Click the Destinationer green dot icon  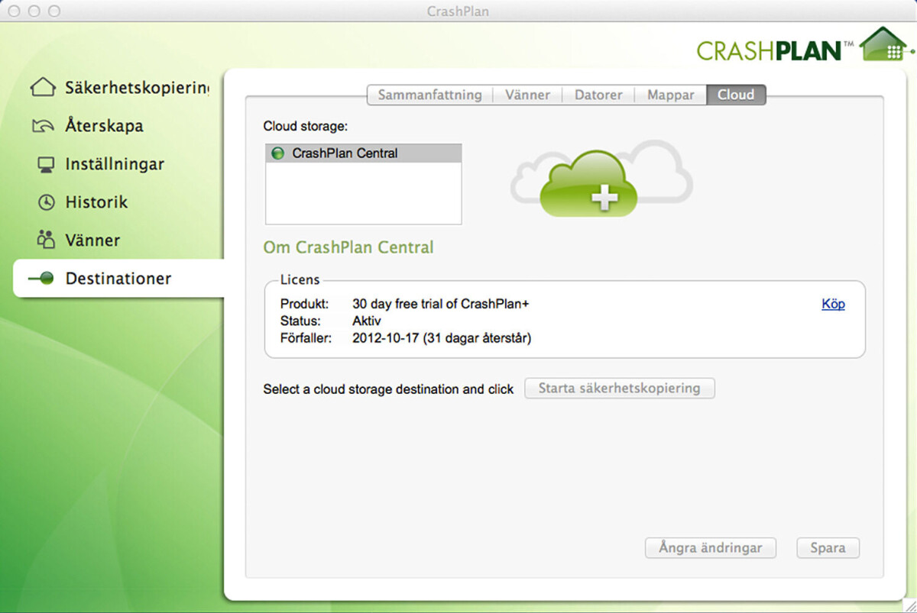tap(42, 279)
